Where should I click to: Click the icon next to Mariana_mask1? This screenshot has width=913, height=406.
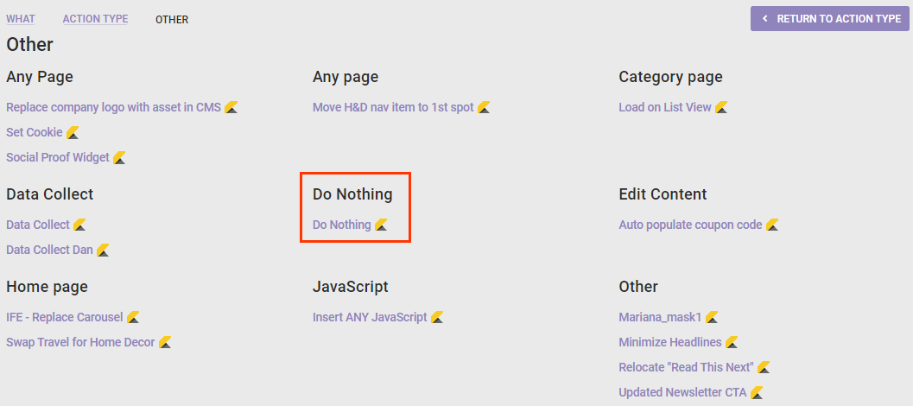[712, 318]
